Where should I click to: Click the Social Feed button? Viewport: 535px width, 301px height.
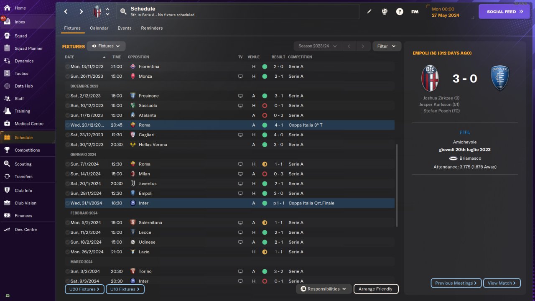(505, 12)
